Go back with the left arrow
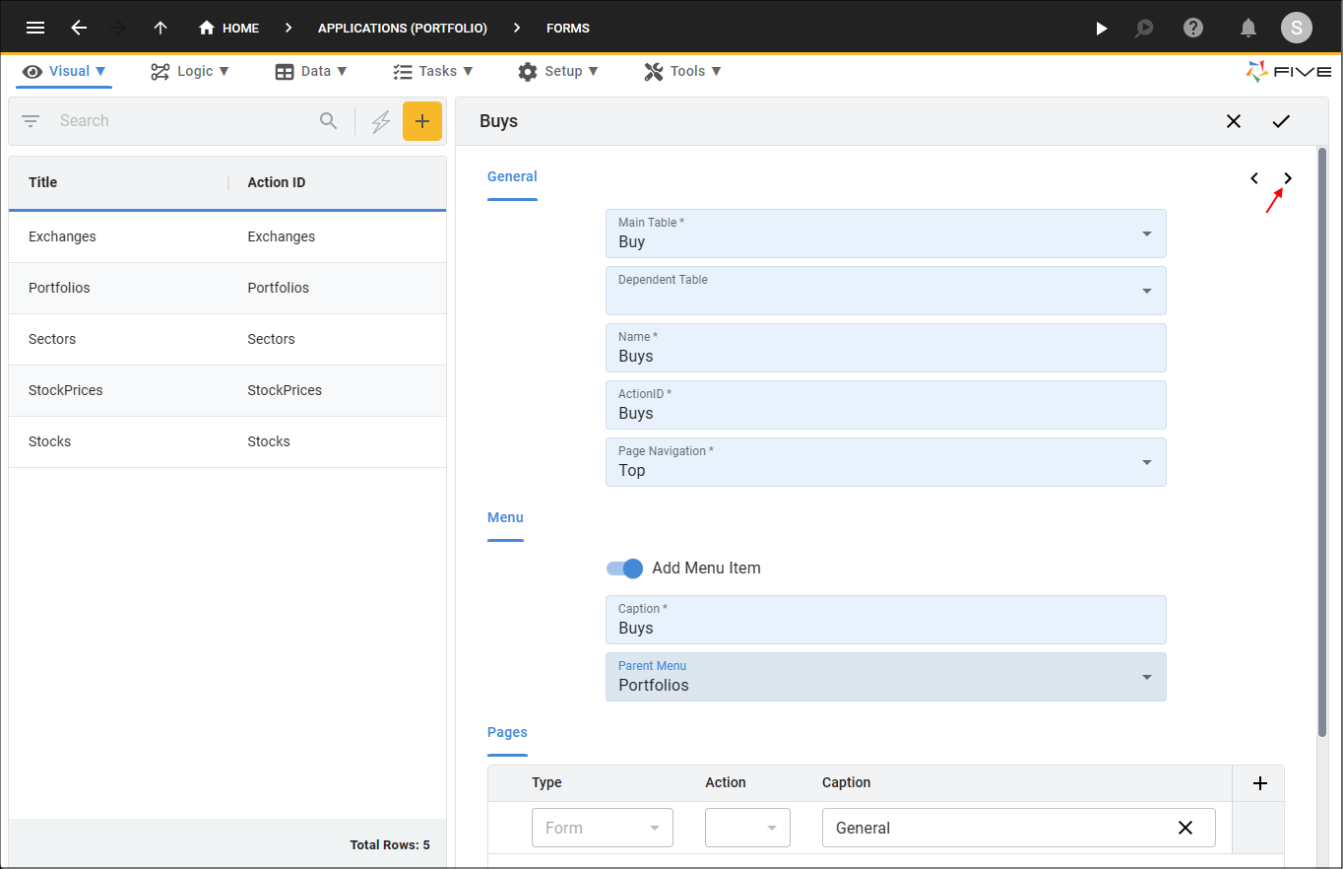 pos(79,28)
